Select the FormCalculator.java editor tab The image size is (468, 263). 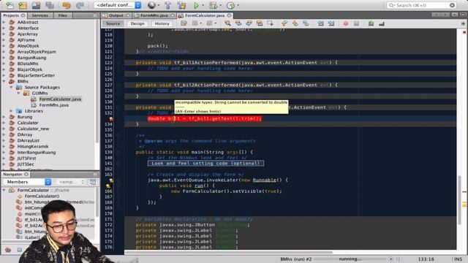205,15
